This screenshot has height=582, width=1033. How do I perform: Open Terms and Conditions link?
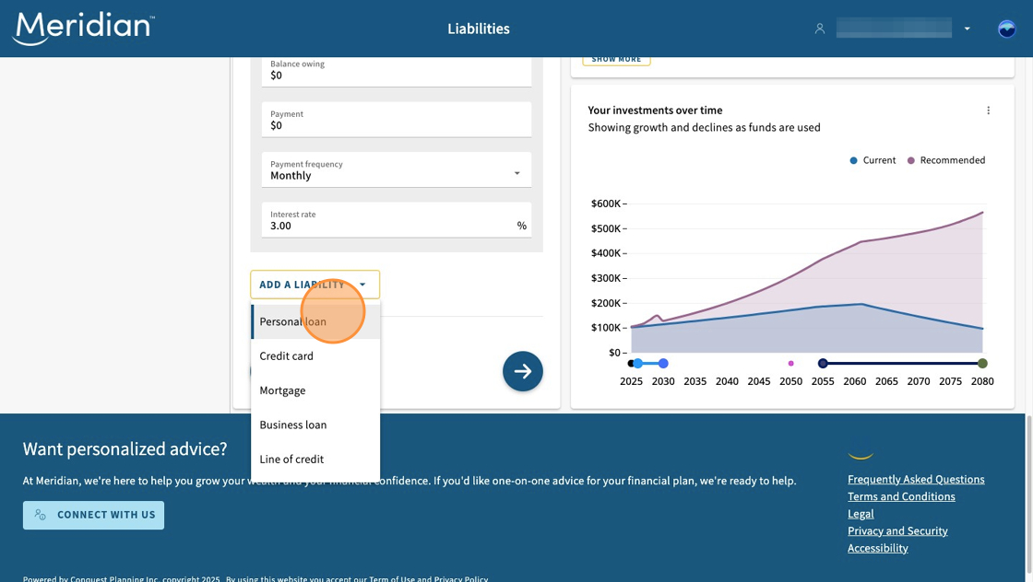pos(901,496)
